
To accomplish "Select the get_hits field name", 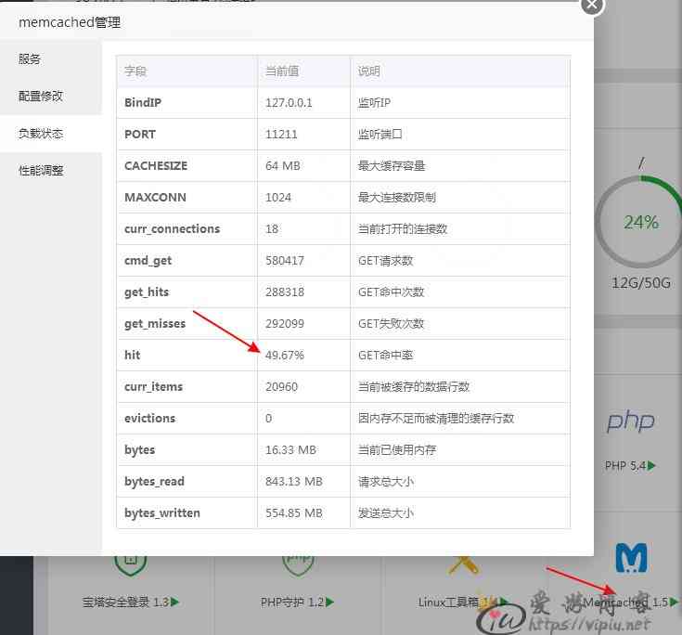I will coord(147,292).
